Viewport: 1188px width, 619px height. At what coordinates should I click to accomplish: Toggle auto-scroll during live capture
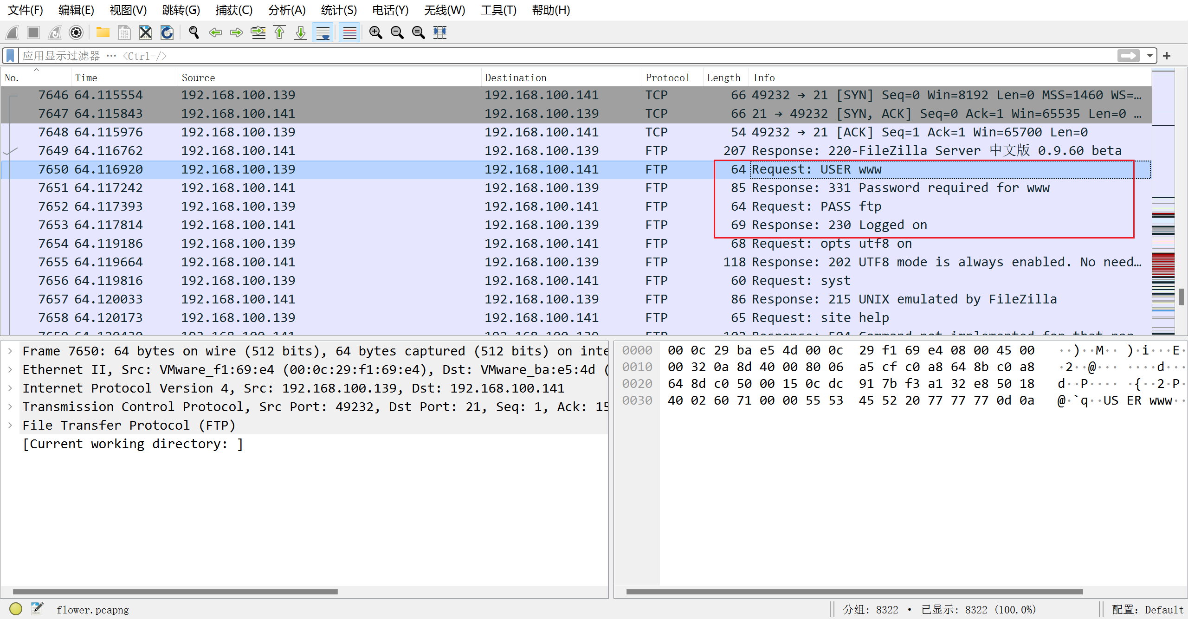[323, 32]
